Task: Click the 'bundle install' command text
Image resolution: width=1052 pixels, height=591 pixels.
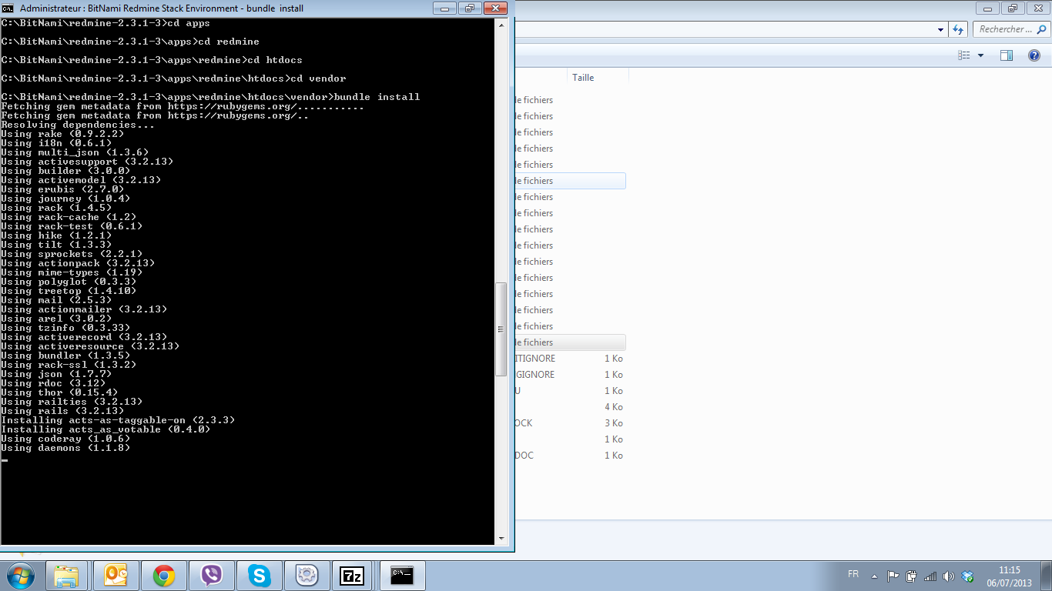Action: pyautogui.click(x=377, y=97)
